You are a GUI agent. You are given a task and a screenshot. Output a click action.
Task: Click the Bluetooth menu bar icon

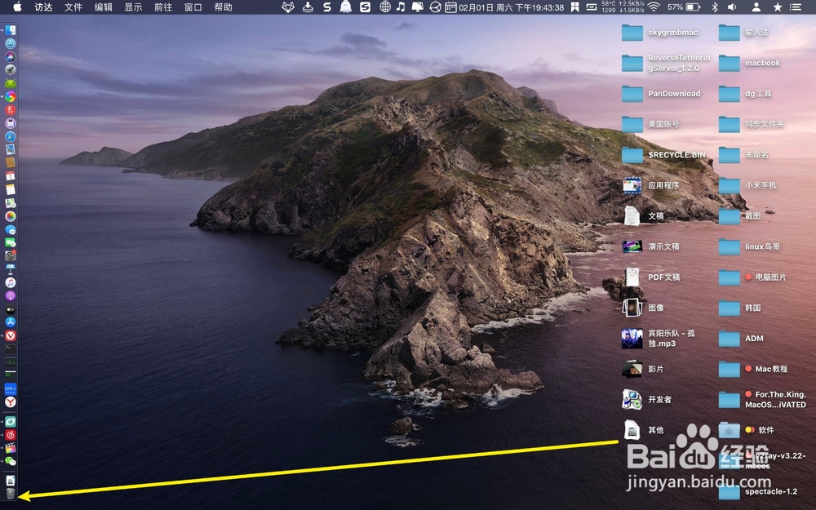pyautogui.click(x=715, y=7)
